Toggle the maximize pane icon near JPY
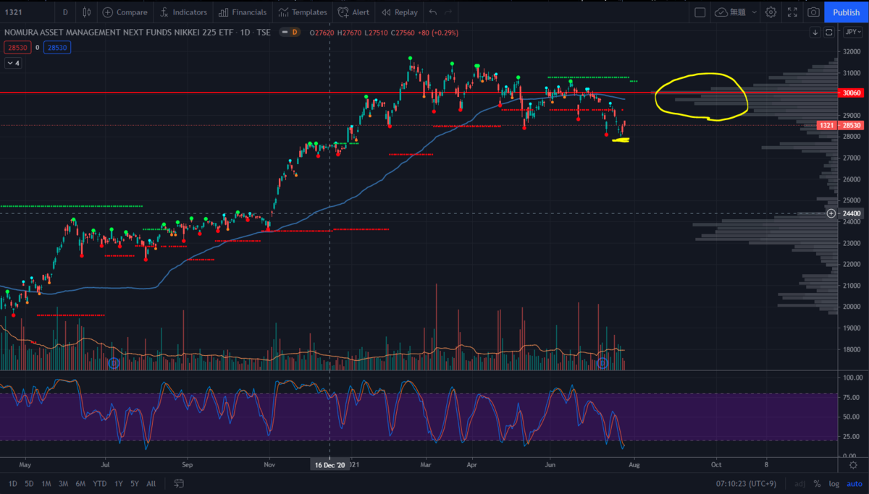 (828, 33)
